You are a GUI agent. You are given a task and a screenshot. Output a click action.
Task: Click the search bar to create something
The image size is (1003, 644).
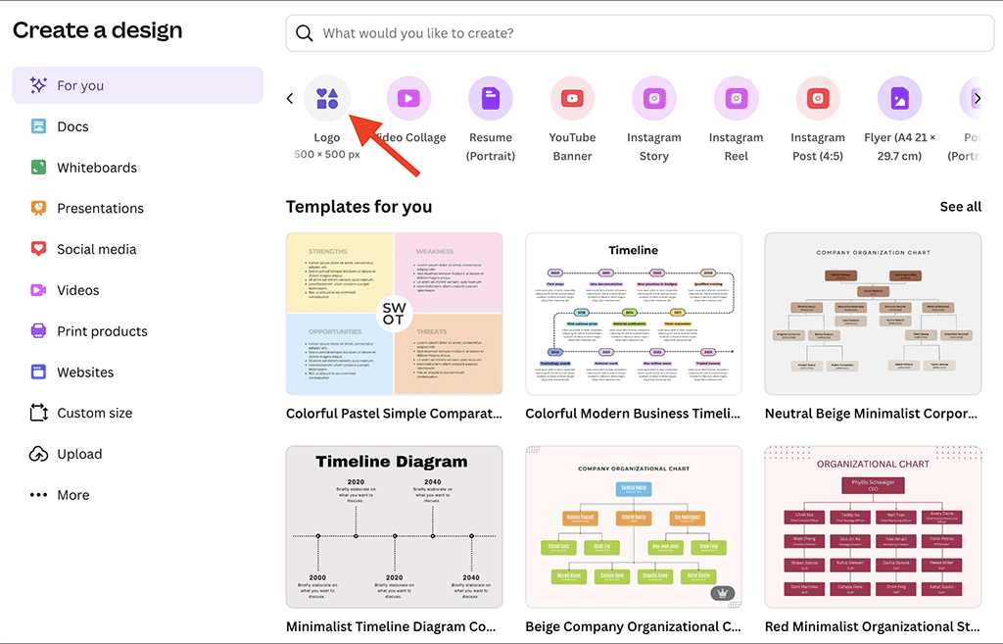(638, 32)
